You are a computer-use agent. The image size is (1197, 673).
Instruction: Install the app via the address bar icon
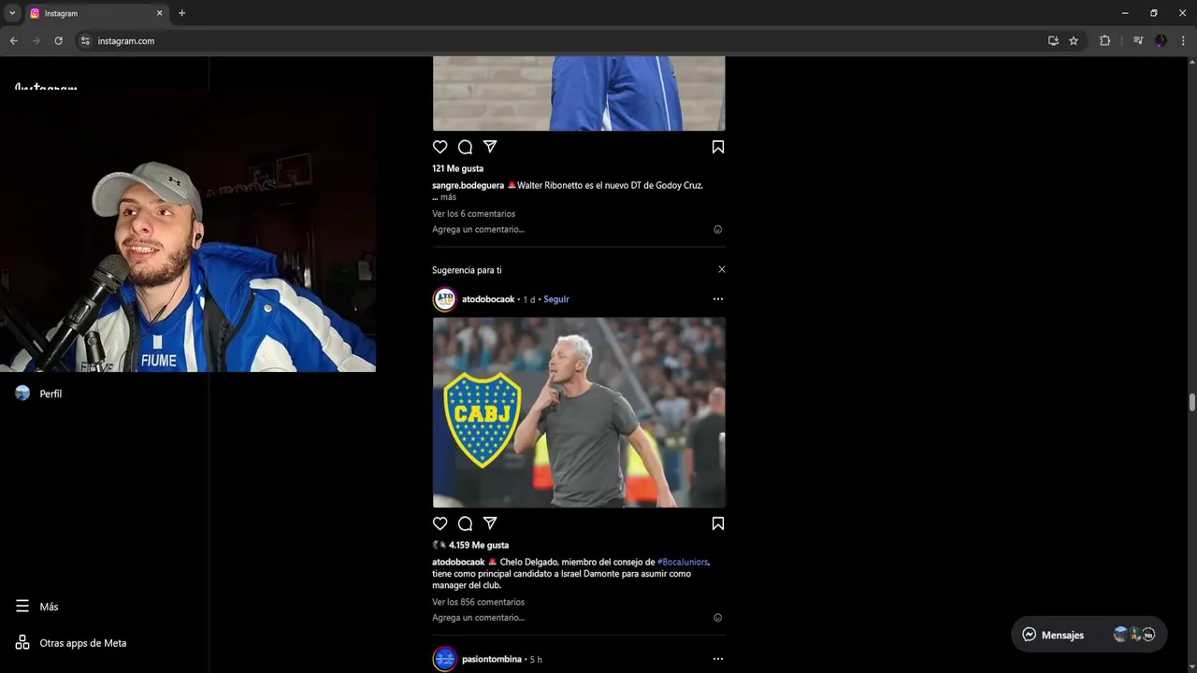pos(1053,41)
